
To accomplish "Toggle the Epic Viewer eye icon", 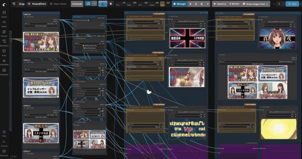I will (51, 4).
